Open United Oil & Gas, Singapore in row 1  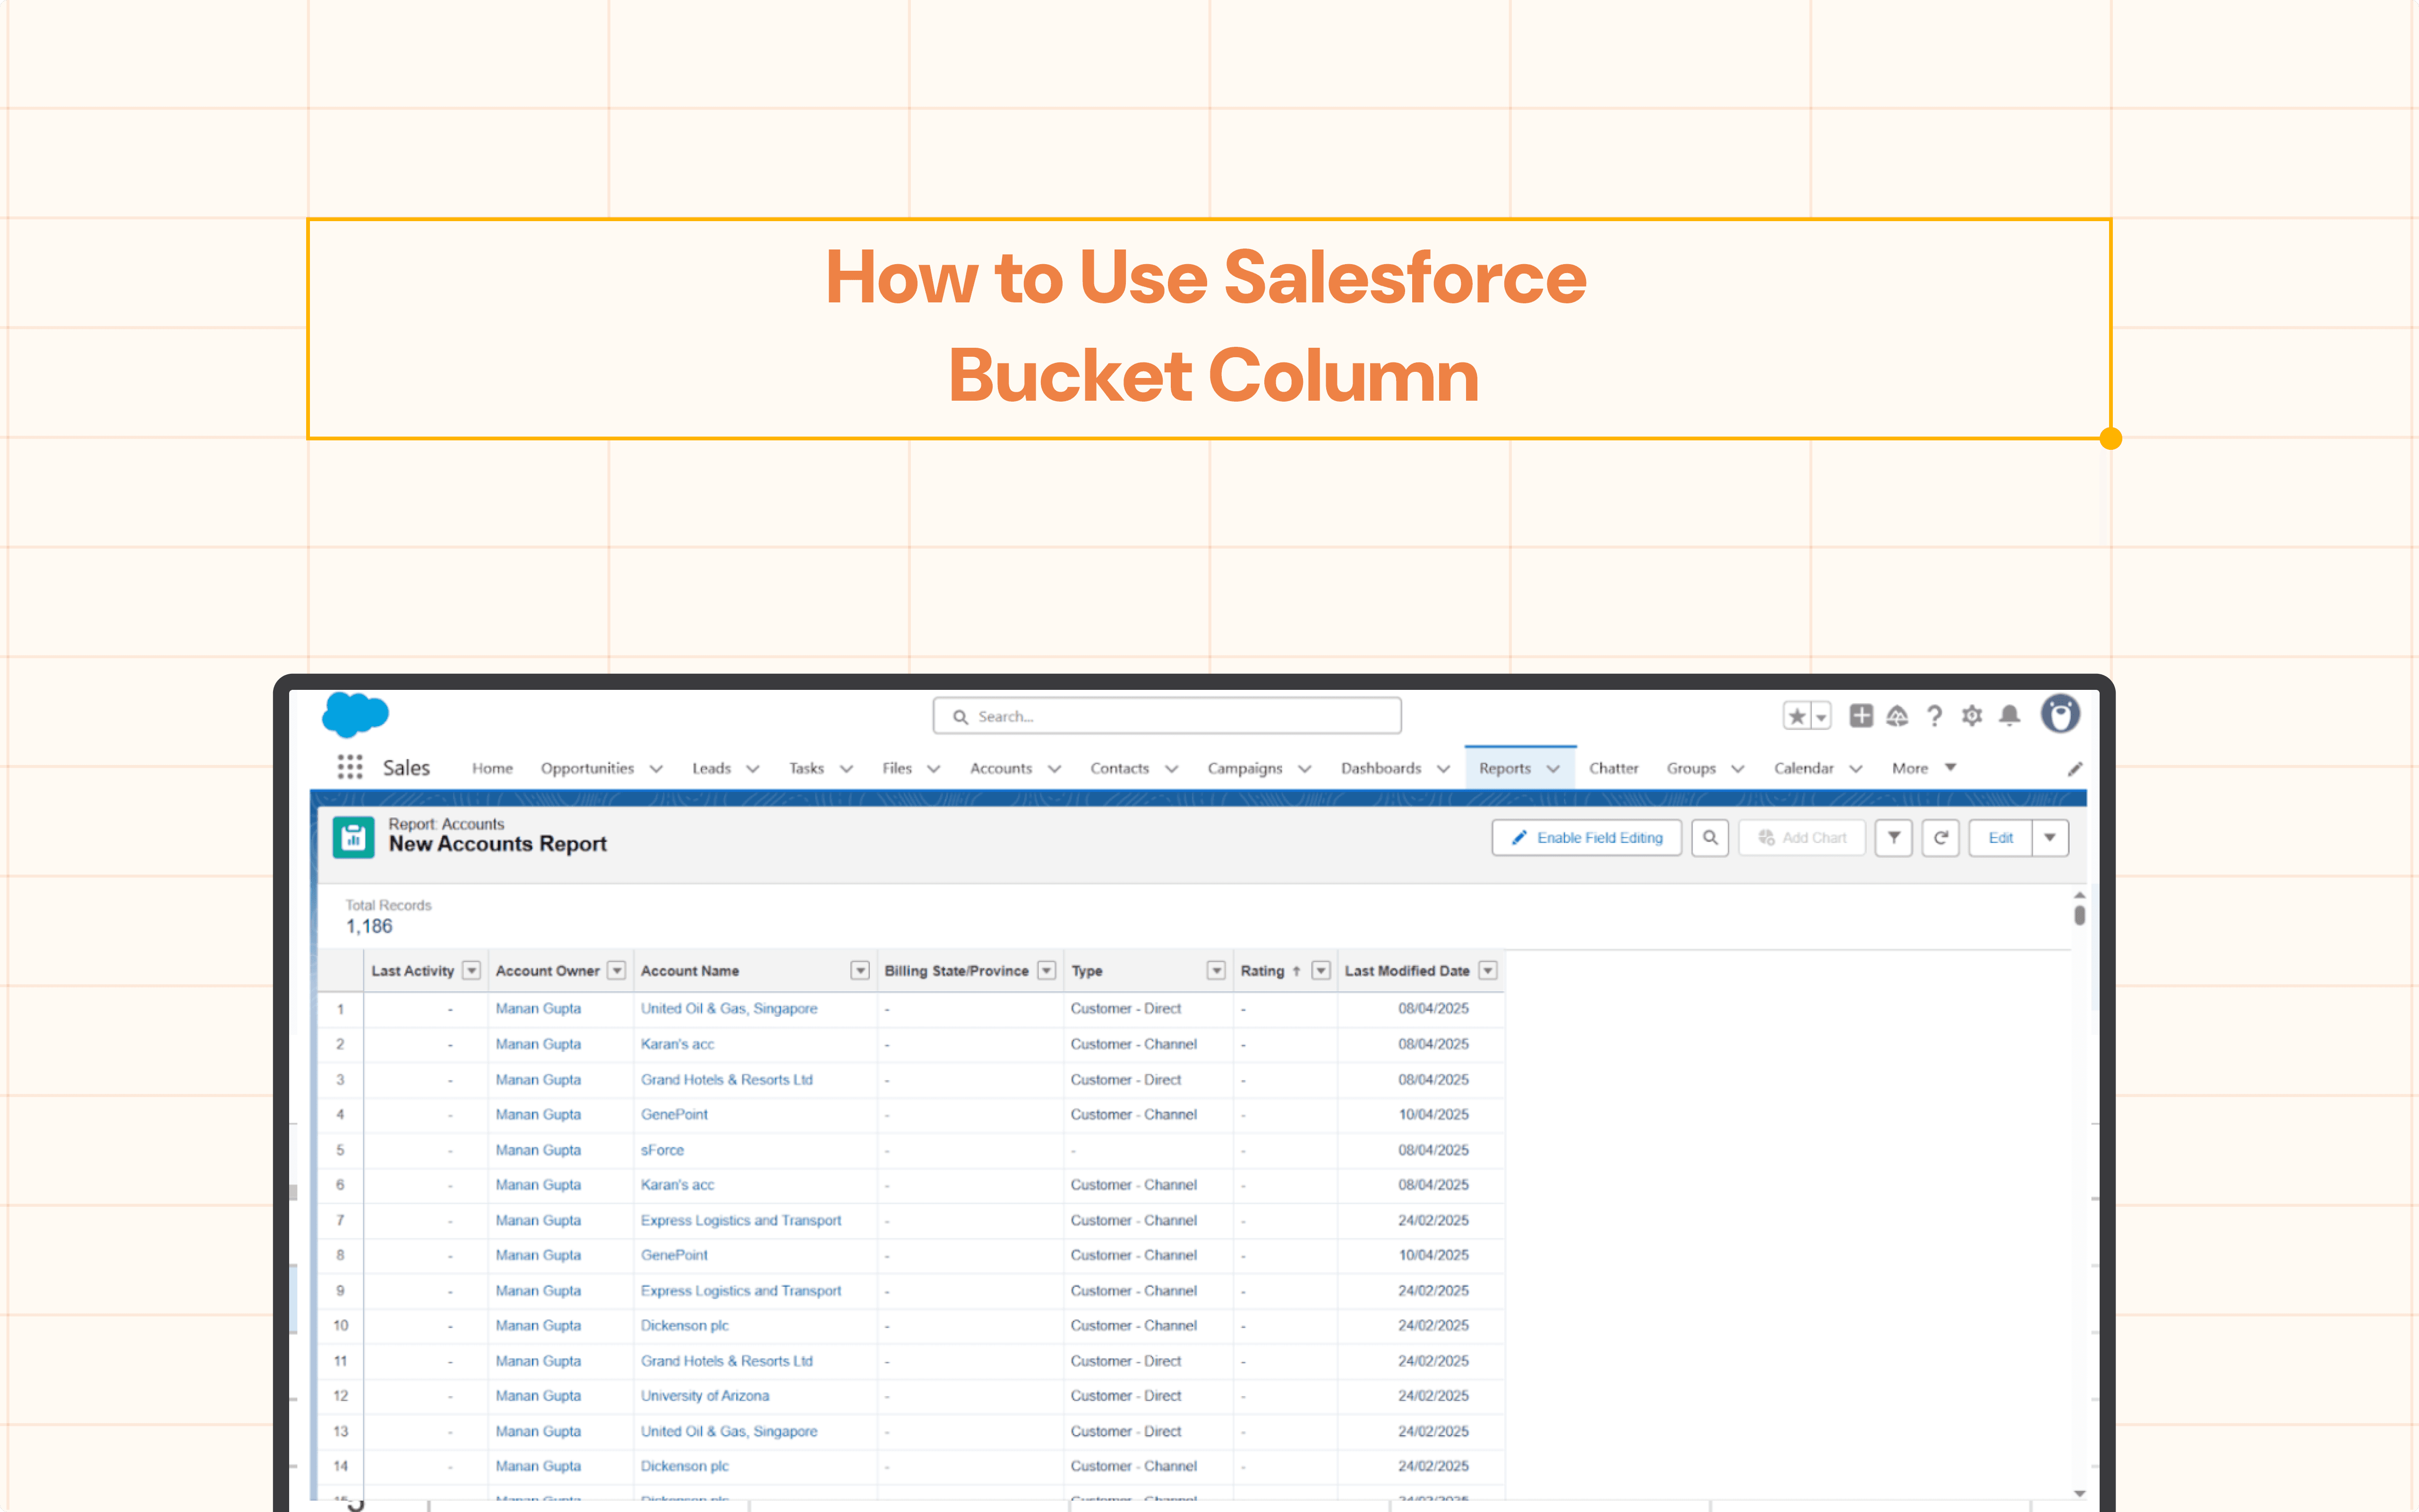click(x=729, y=1008)
